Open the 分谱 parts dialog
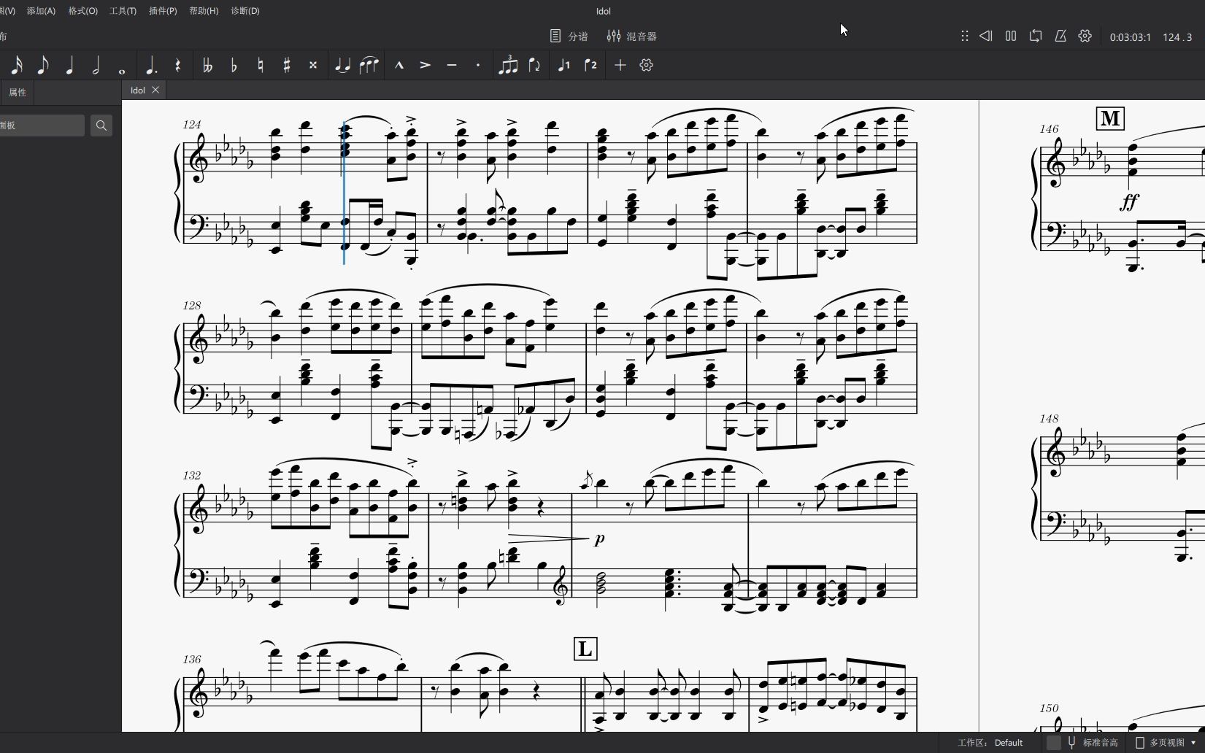The height and width of the screenshot is (753, 1205). coord(569,36)
